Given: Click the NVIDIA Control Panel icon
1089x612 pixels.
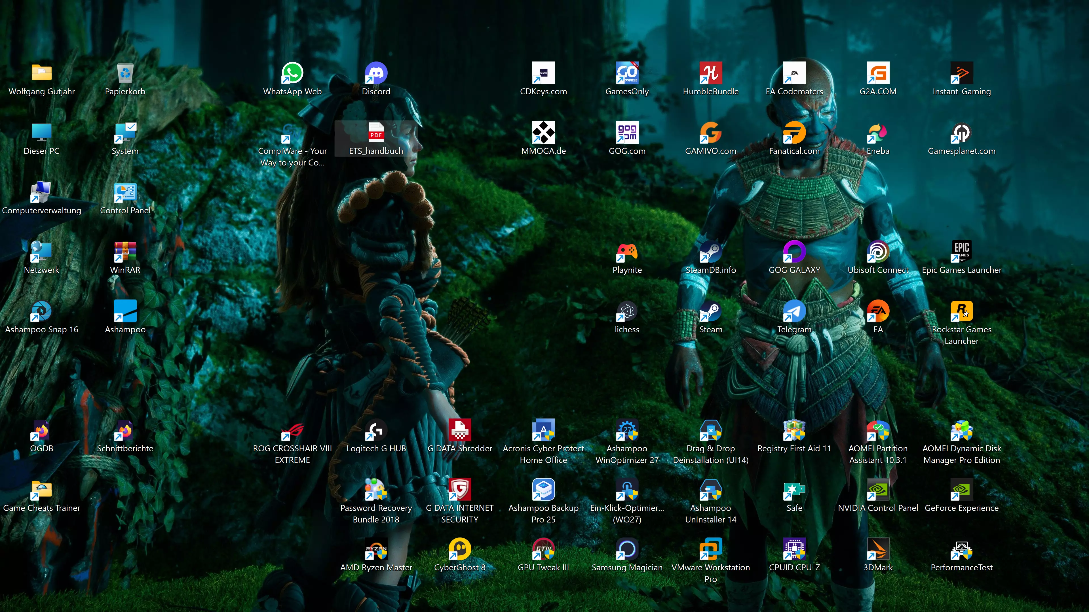Looking at the screenshot, I should (878, 490).
